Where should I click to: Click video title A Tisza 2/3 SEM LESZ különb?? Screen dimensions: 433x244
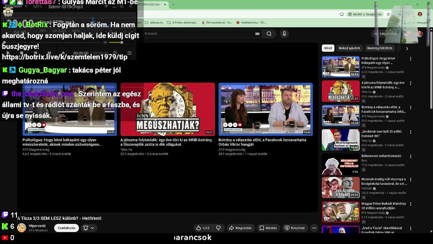pos(59,218)
